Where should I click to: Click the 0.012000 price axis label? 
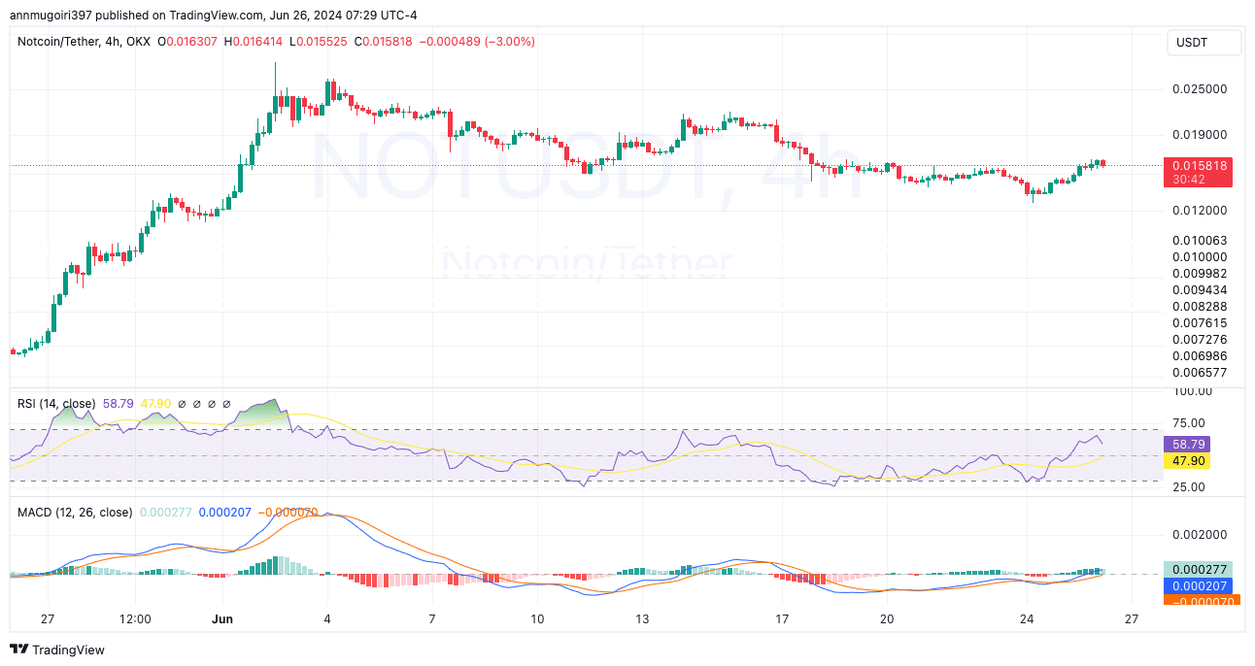click(1200, 211)
